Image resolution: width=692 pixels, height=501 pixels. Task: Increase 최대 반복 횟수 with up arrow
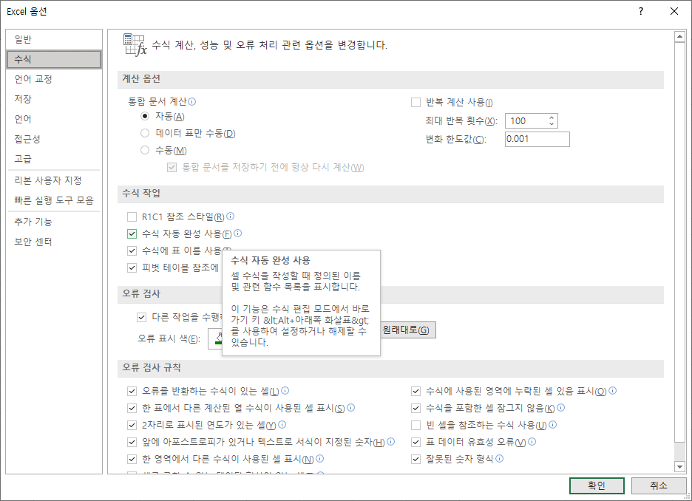(x=552, y=117)
